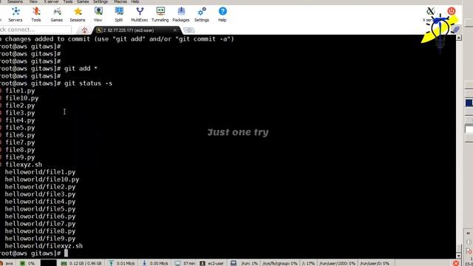Screen dimensions: 473x266
Task: Click the Split toolbar icon
Action: tap(119, 15)
